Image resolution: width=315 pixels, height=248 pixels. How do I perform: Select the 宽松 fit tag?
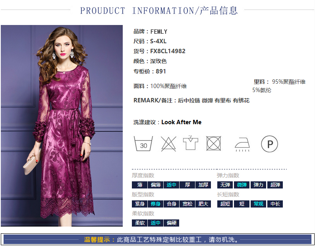[187, 204]
